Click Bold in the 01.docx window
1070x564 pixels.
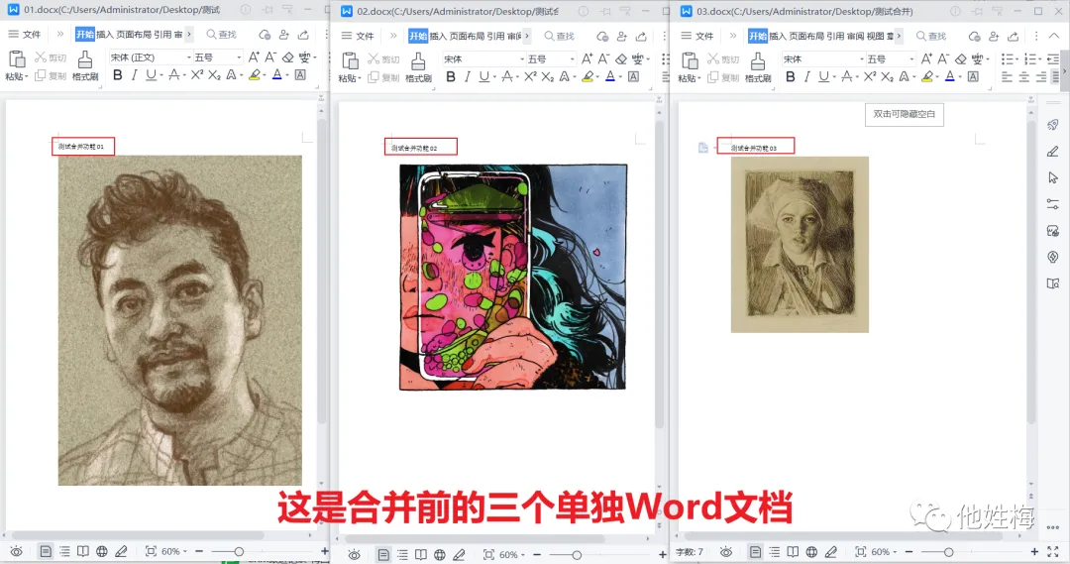pyautogui.click(x=117, y=75)
